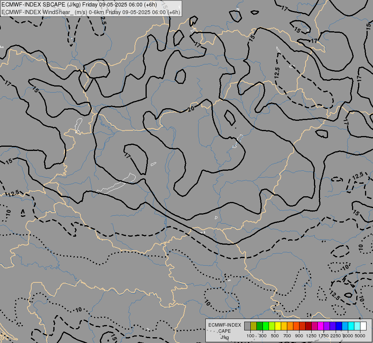Pick the orange swatch right of 700
The height and width of the screenshot is (343, 373).
pos(290,326)
